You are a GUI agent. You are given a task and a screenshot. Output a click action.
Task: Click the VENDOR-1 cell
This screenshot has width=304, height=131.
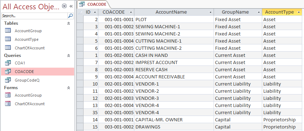coord(174,84)
